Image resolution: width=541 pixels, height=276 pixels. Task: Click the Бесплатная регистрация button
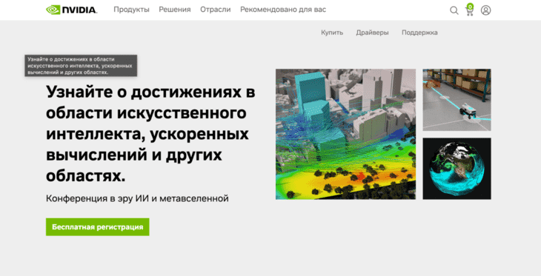point(98,226)
